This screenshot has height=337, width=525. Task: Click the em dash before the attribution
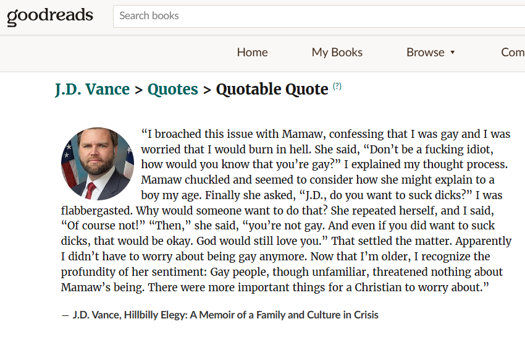[65, 315]
